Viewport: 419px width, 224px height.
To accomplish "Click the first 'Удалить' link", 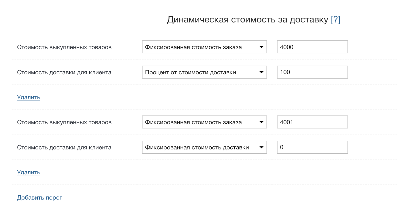I will click(28, 97).
